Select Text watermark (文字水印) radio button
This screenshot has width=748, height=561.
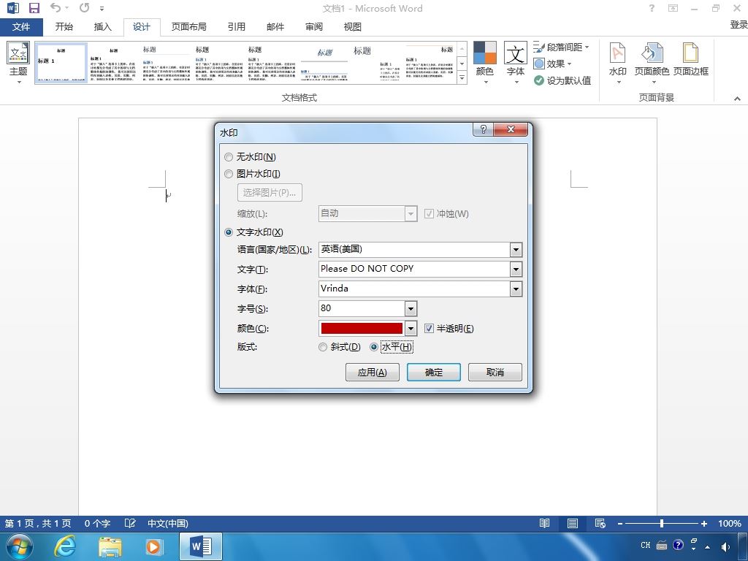[229, 232]
